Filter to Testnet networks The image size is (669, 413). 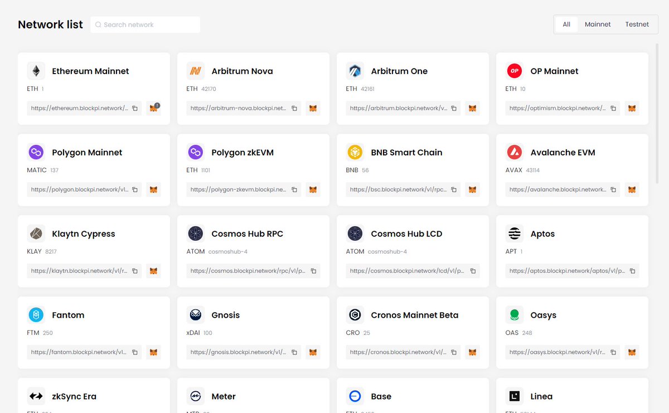tap(637, 25)
